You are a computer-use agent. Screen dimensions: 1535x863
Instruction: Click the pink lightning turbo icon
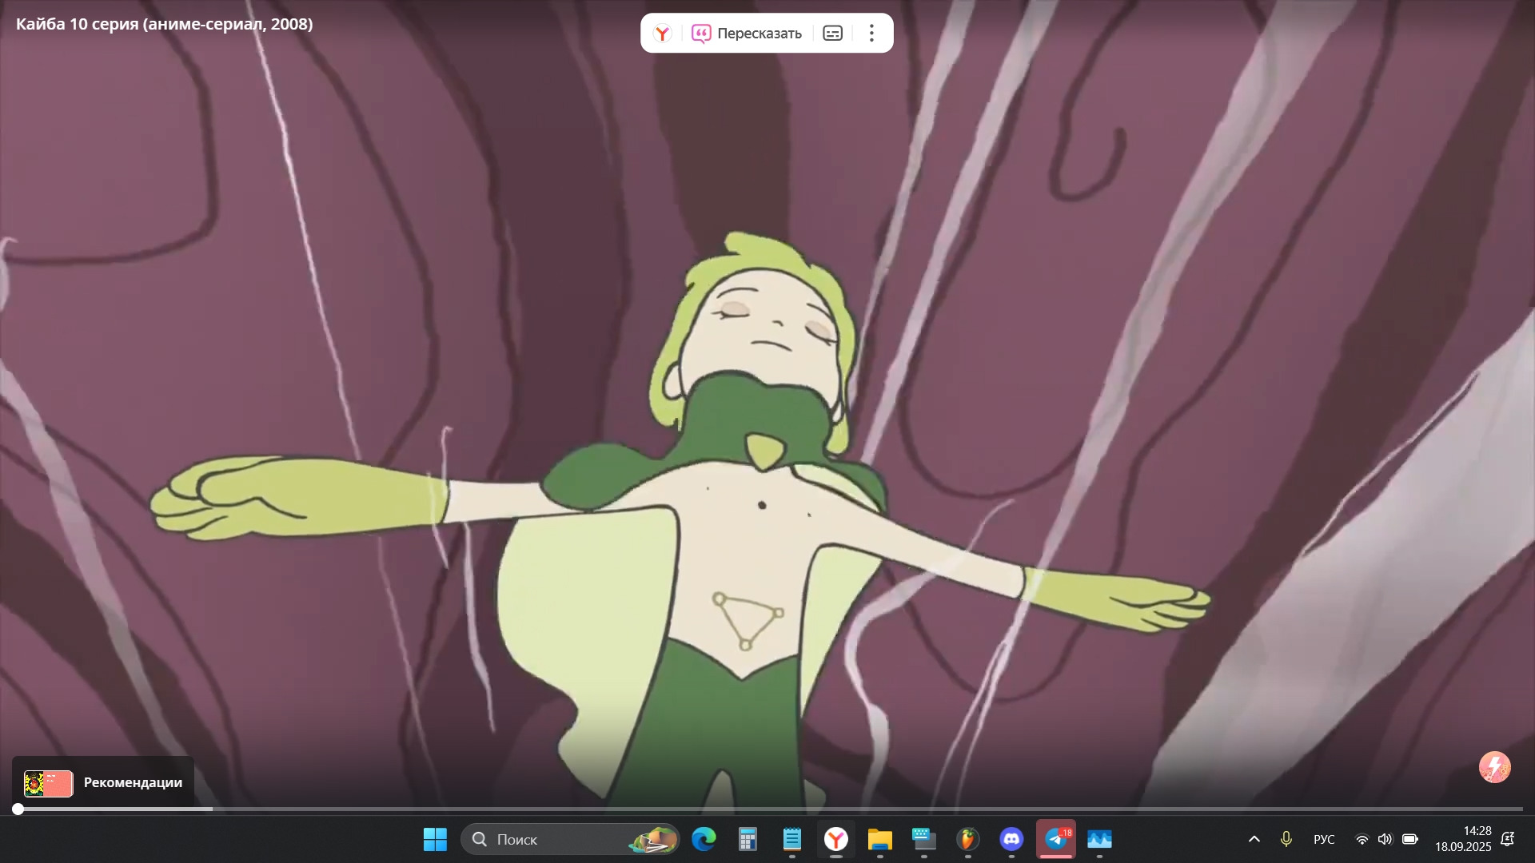click(1494, 768)
